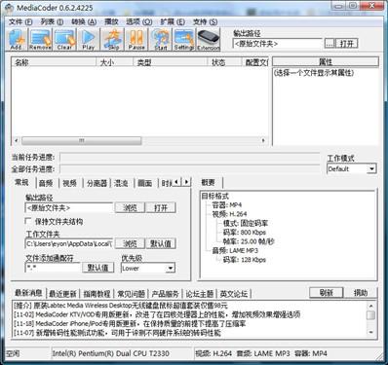The image size is (388, 365).
Task: Click 默认值 button for 工作文件夹
Action: point(161,243)
